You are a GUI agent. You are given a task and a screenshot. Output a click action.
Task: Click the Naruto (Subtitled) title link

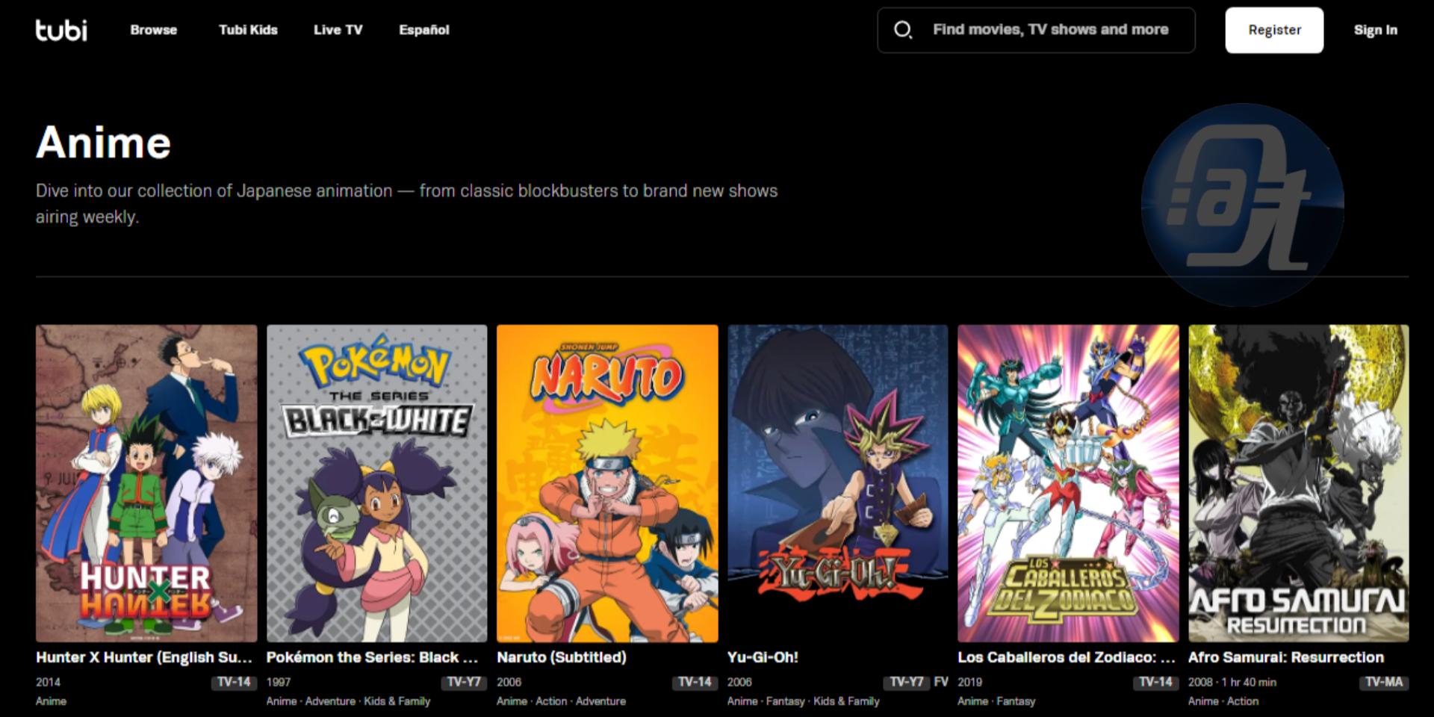point(562,657)
